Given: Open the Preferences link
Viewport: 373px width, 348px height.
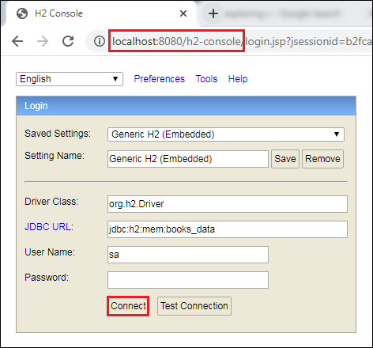Looking at the screenshot, I should coord(160,79).
